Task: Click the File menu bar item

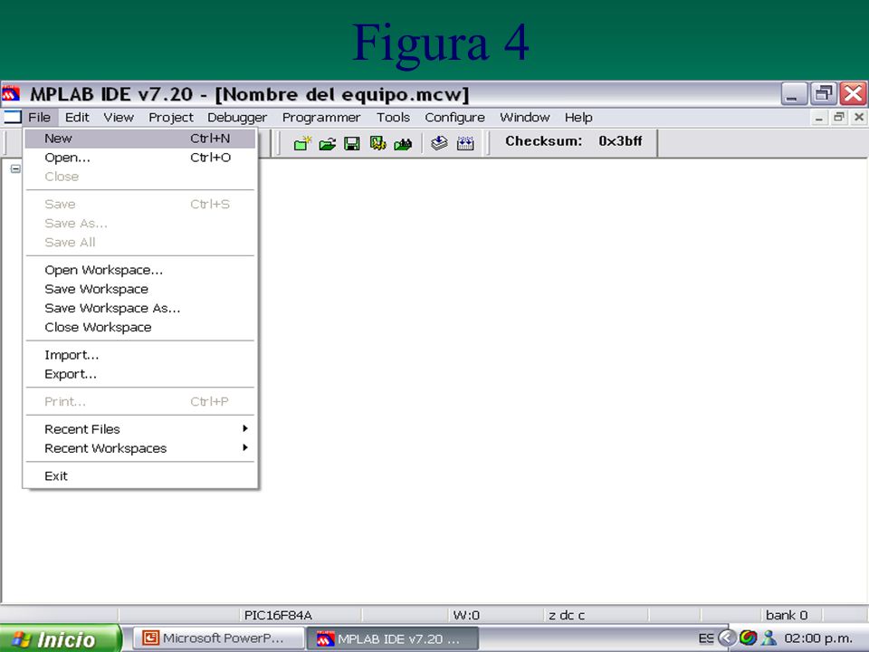Action: point(39,118)
